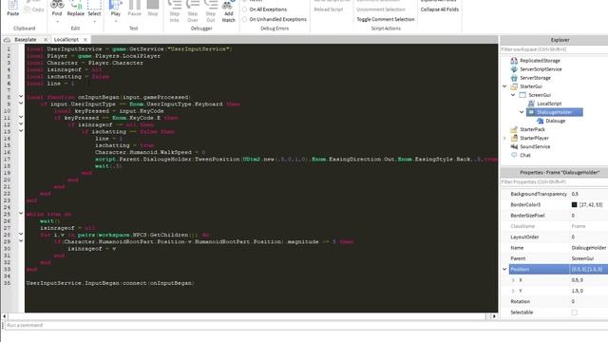Expand the Y sub-property of Position

[513, 291]
